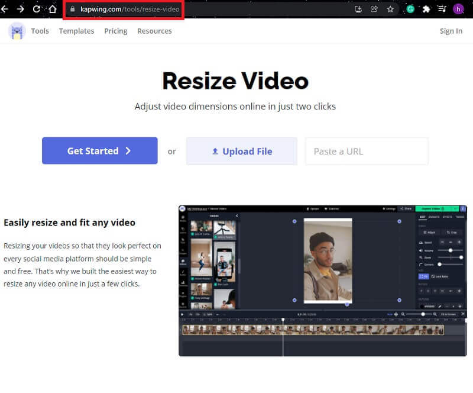Click the paragraph starting 'Resizing your videos'
The width and height of the screenshot is (473, 393).
point(82,265)
